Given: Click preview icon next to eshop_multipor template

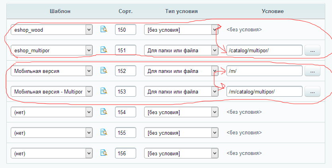Looking at the screenshot, I should (104, 50).
